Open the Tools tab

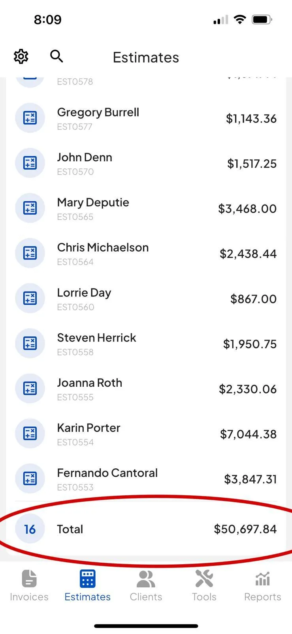click(x=204, y=586)
